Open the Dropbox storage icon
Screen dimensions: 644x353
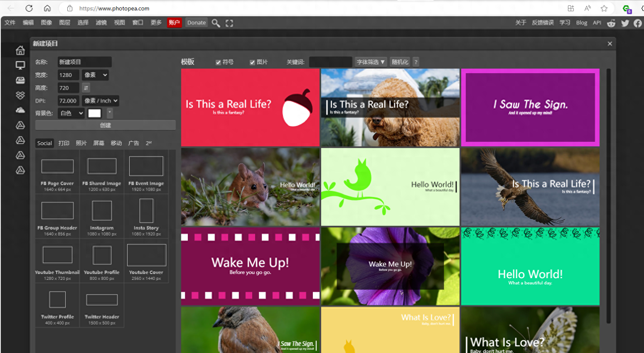point(20,95)
